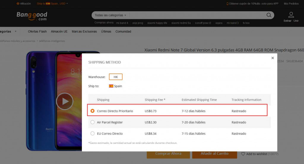
Task: Open the user account icon
Action: (x=291, y=15)
